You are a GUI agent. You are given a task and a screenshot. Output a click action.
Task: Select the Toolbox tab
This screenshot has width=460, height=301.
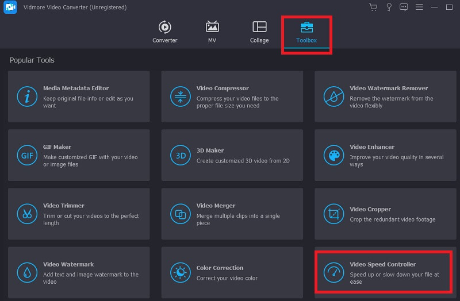[x=306, y=32]
